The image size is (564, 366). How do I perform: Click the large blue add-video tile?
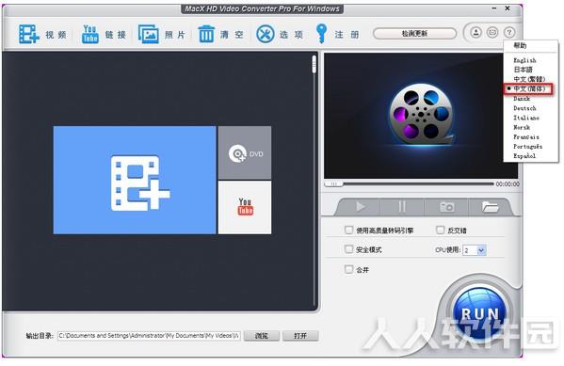(x=135, y=180)
